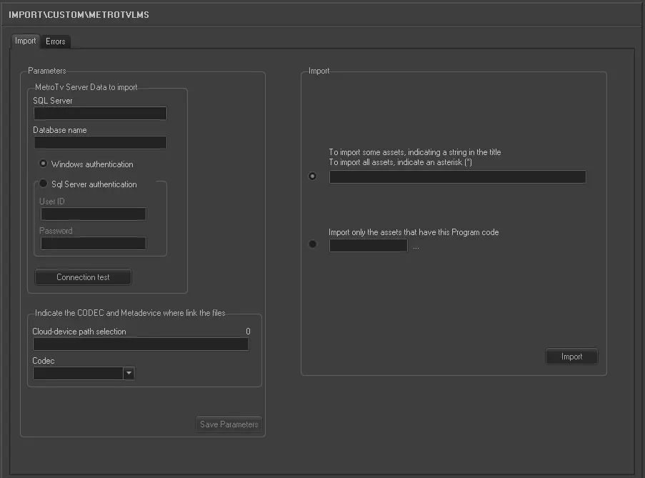Click the Save Parameters button
Viewport: 645px width, 478px height.
click(x=229, y=424)
